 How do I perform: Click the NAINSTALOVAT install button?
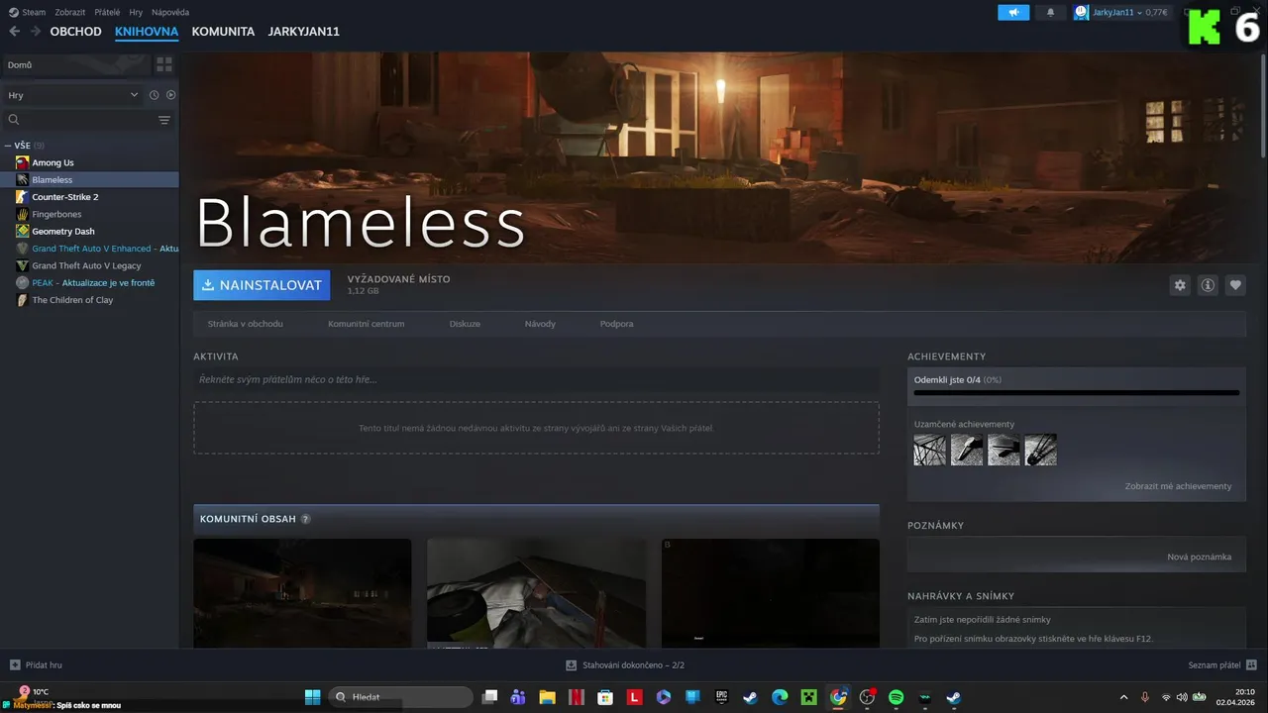pos(262,285)
